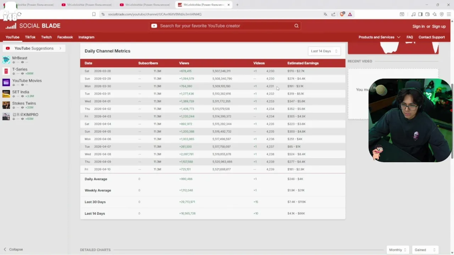Click the Views column header

point(184,63)
